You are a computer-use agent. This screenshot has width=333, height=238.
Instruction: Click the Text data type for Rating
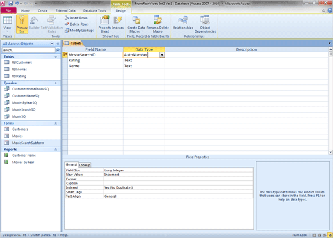click(144, 60)
